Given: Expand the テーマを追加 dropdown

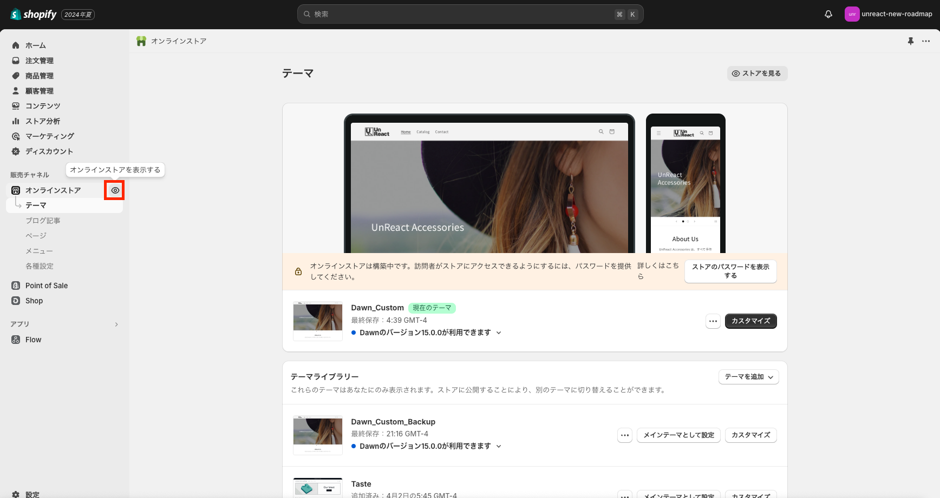Looking at the screenshot, I should pyautogui.click(x=748, y=377).
